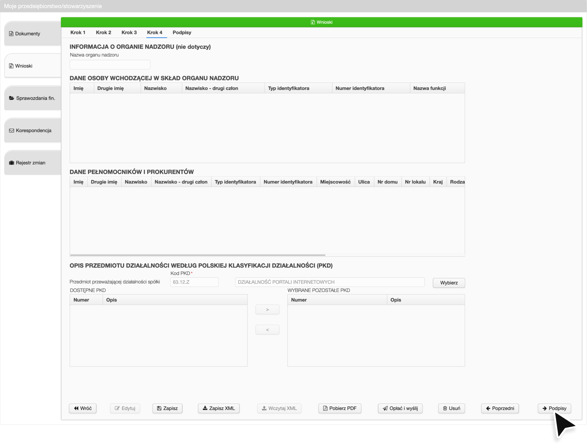The height and width of the screenshot is (446, 587).
Task: Click the PKD description field
Action: pyautogui.click(x=330, y=282)
